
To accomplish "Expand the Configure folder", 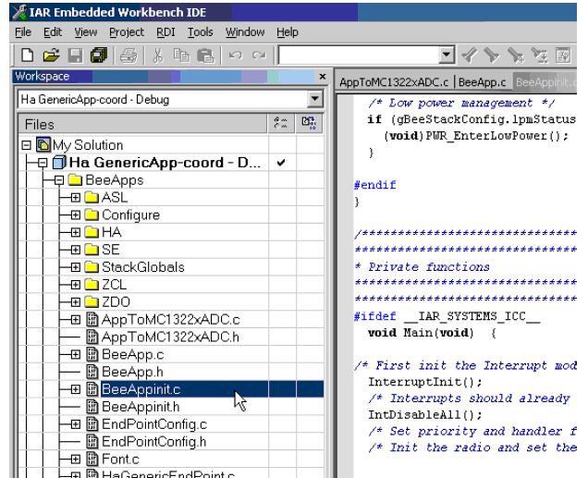I will 76,214.
